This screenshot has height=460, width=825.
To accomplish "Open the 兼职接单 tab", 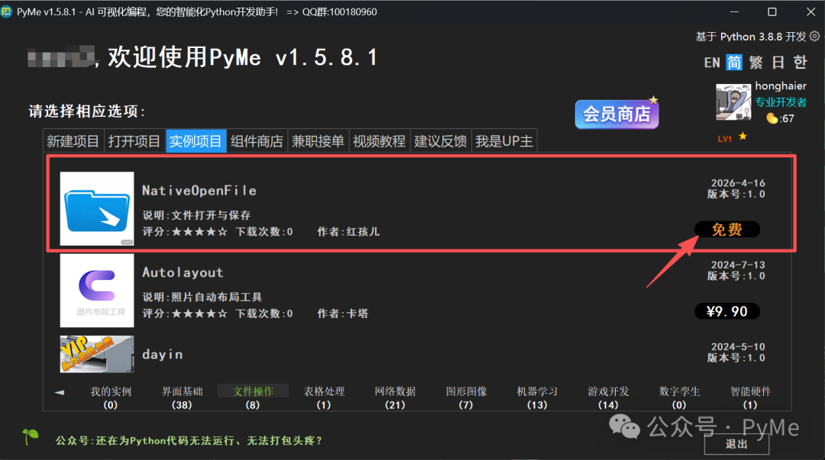I will (319, 141).
